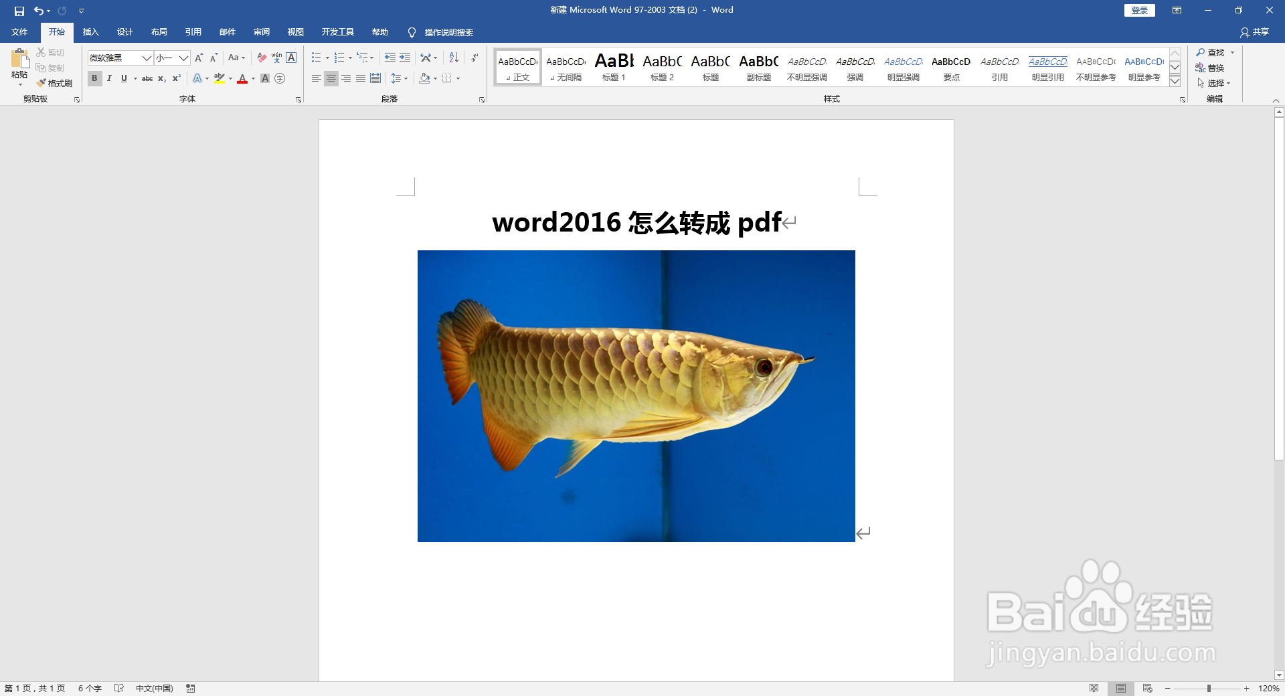
Task: Toggle Italic formatting
Action: [109, 78]
